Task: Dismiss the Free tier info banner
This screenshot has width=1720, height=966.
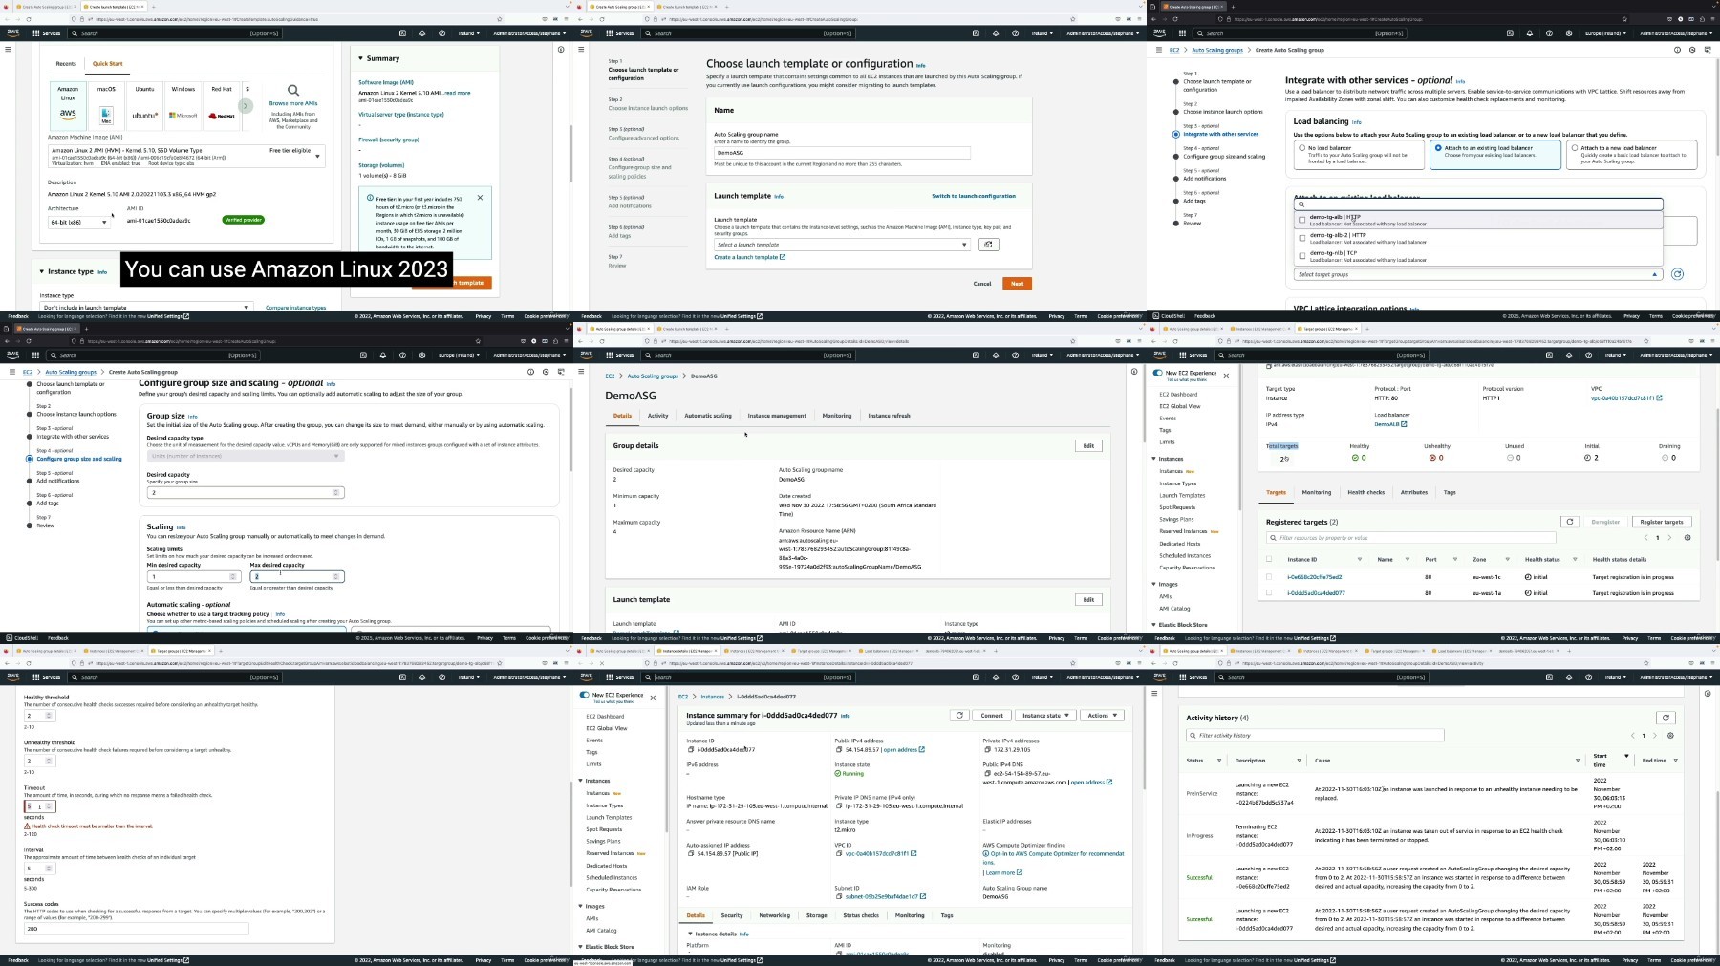Action: 480,198
